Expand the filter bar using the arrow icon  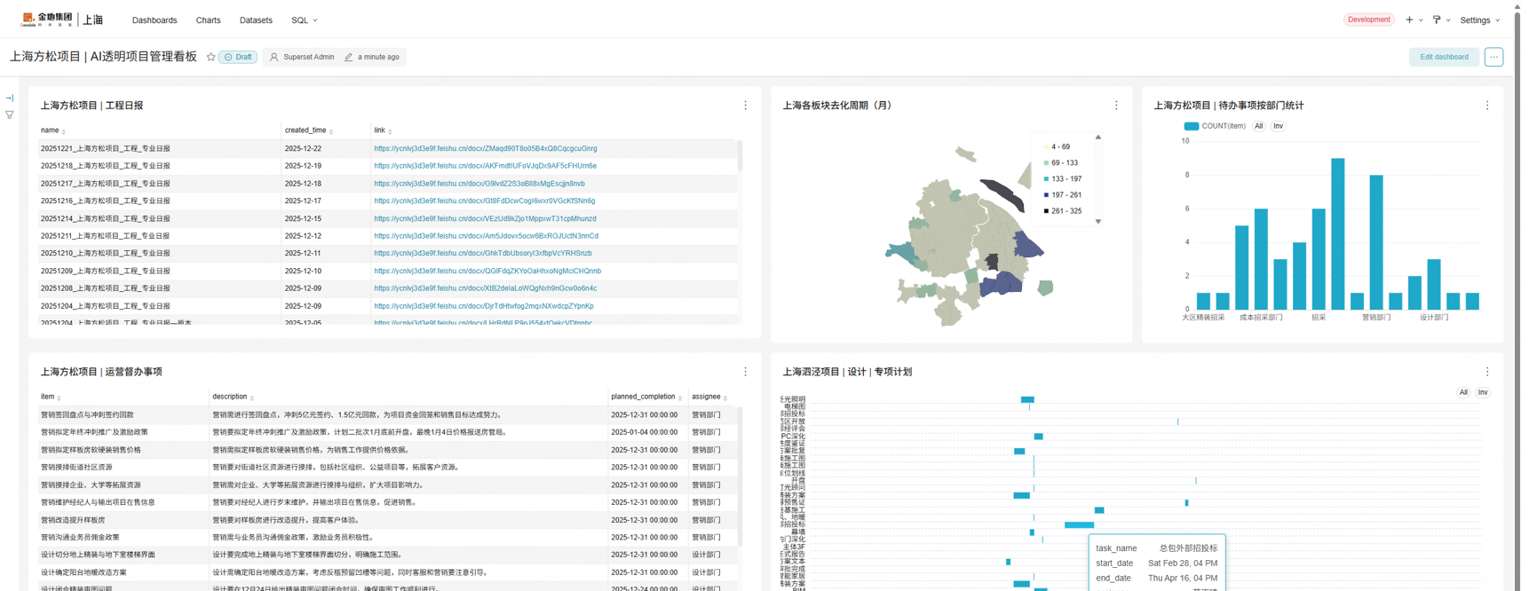10,98
